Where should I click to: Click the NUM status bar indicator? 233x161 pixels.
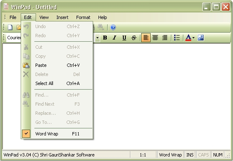click(218, 155)
